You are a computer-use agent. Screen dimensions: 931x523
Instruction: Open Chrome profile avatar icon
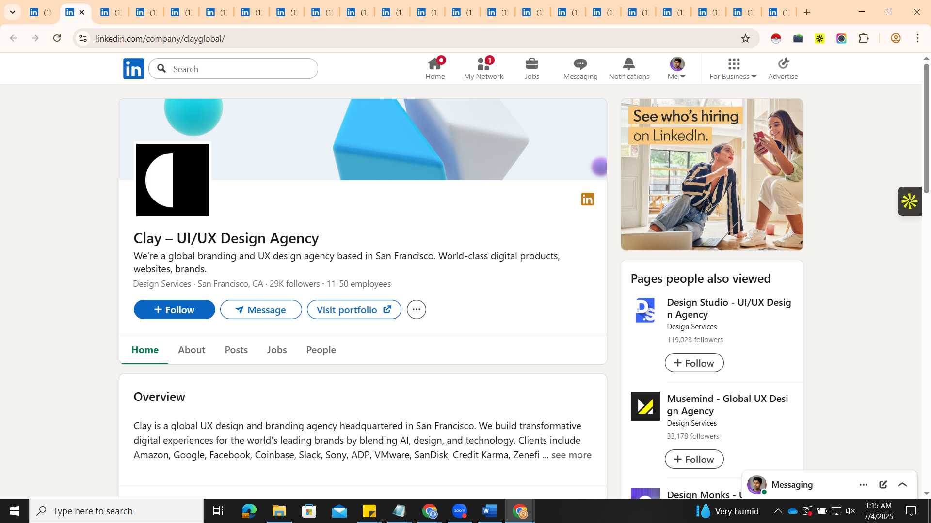coord(896,38)
